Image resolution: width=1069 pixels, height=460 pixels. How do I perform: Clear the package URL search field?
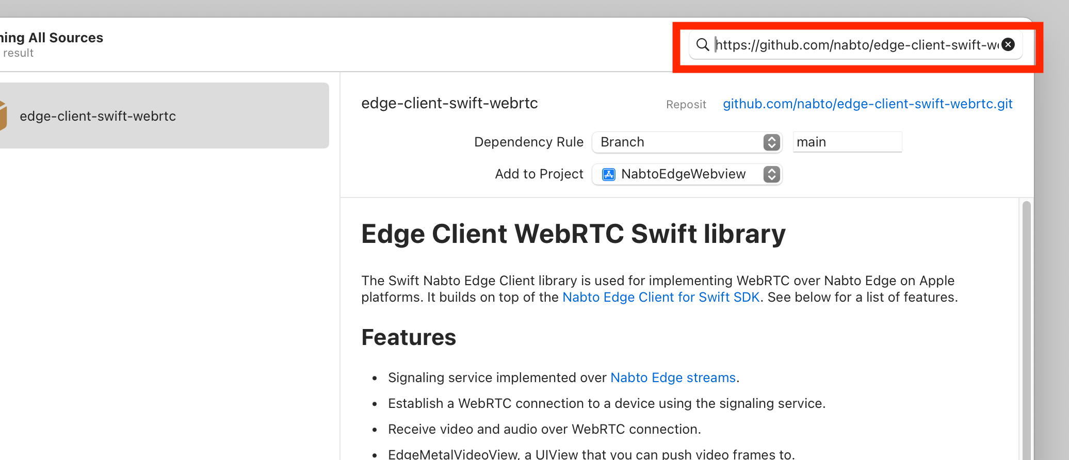point(1008,45)
